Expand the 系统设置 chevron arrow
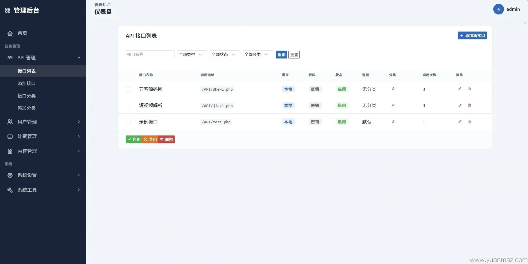Image resolution: width=528 pixels, height=264 pixels. (79, 175)
